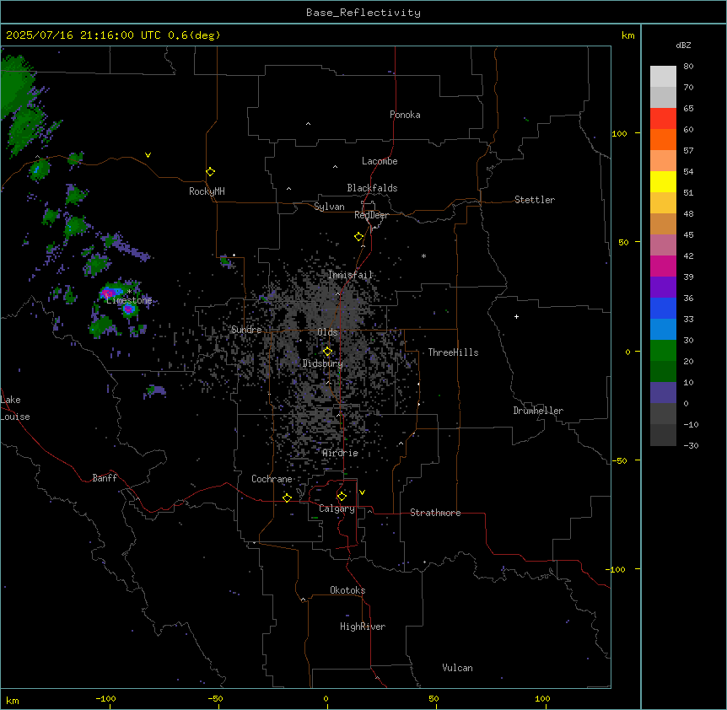The height and width of the screenshot is (710, 727).
Task: Select the magenta 42 dBZ legend swatch
Action: pos(663,266)
